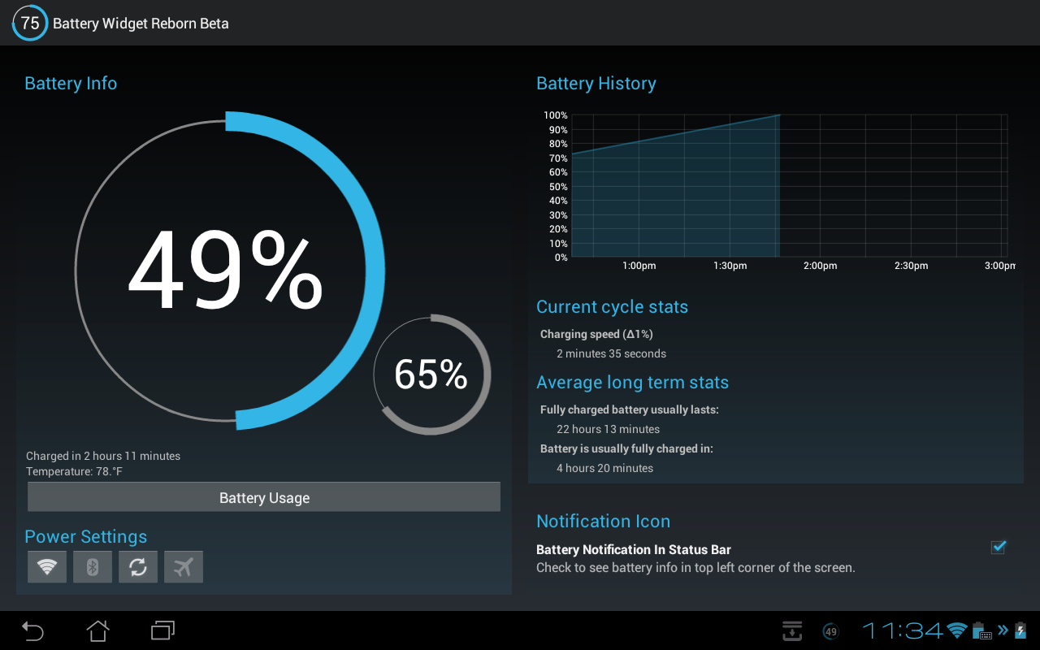Image resolution: width=1040 pixels, height=650 pixels.
Task: Tap the charging battery icon in system bar
Action: [1020, 630]
